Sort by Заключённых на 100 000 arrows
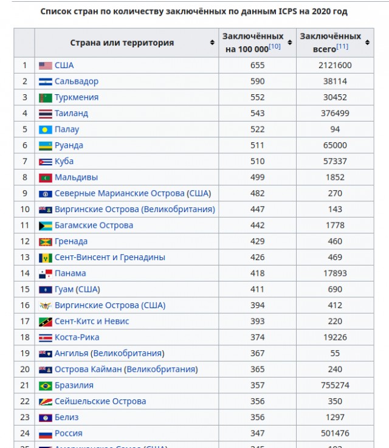Image resolution: width=389 pixels, height=448 pixels. point(289,43)
